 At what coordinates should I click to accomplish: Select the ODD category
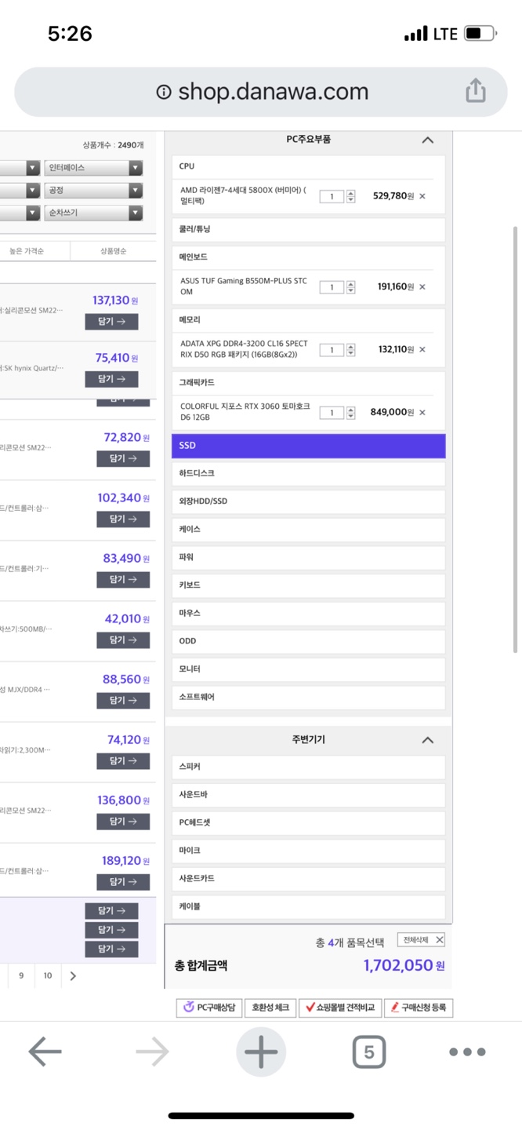[308, 641]
